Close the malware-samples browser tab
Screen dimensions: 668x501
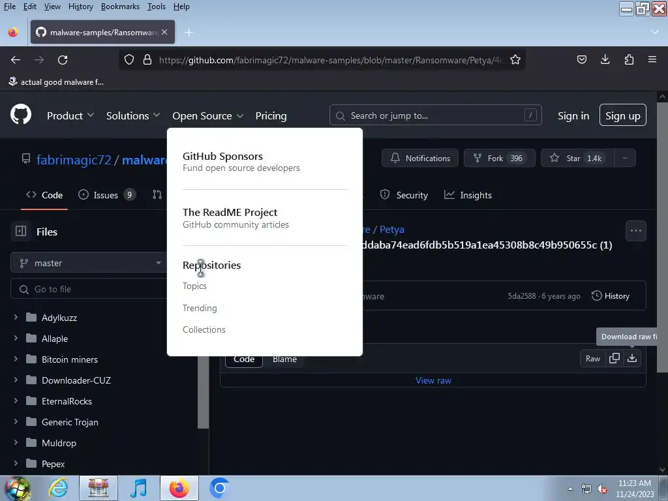[x=164, y=33]
